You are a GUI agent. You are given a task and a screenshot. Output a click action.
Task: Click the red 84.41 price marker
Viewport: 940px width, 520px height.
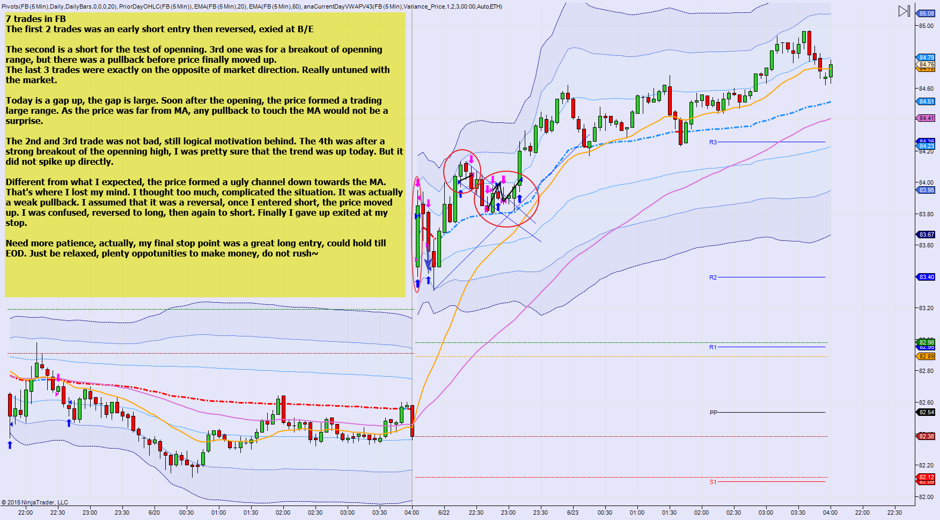click(926, 118)
